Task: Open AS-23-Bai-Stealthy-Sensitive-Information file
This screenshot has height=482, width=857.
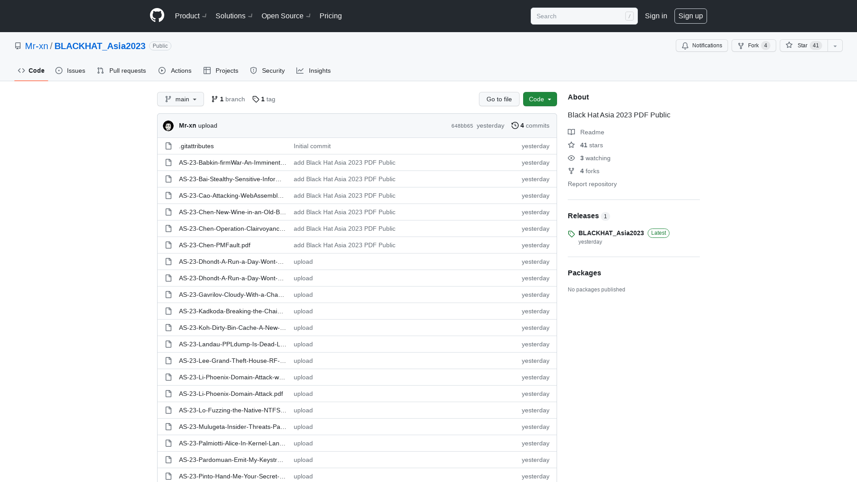Action: [230, 179]
